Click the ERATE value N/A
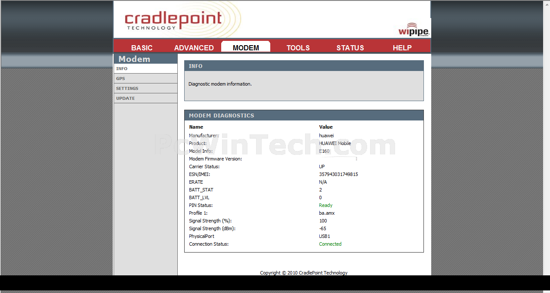 pyautogui.click(x=323, y=182)
